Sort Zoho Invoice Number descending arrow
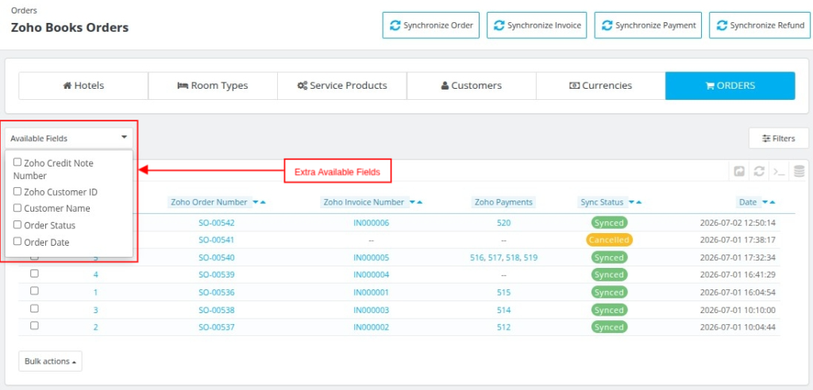Viewport: 813px width, 390px height. point(412,202)
